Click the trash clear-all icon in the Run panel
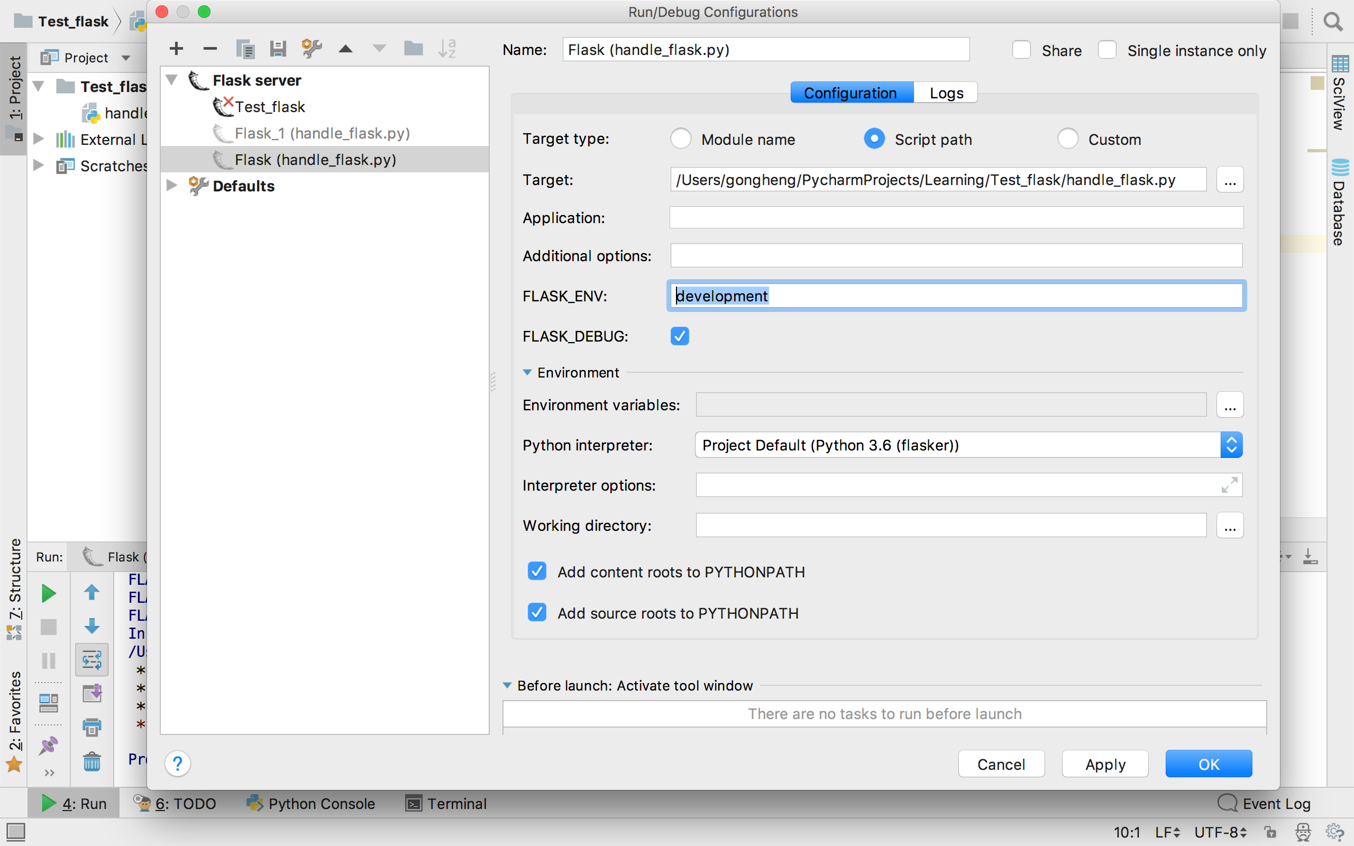1354x846 pixels. click(x=92, y=761)
